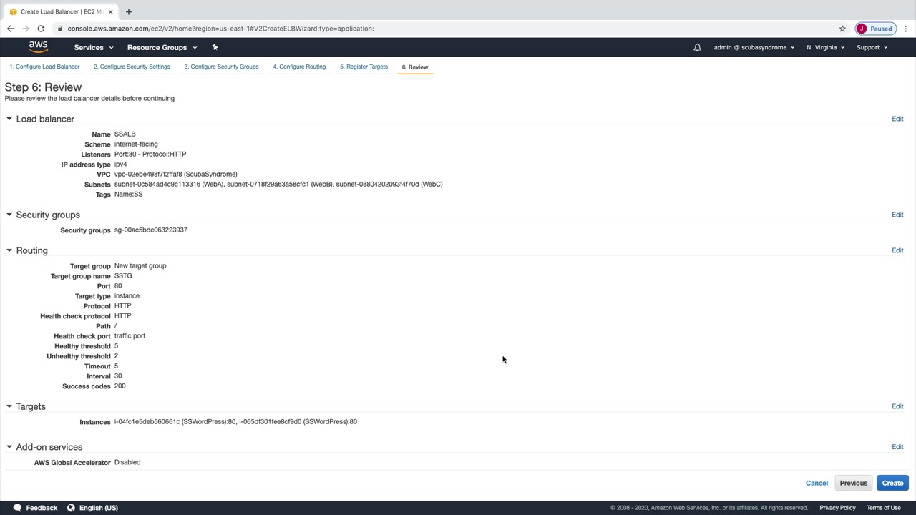This screenshot has height=515, width=916.
Task: Open the notifications bell
Action: [697, 47]
